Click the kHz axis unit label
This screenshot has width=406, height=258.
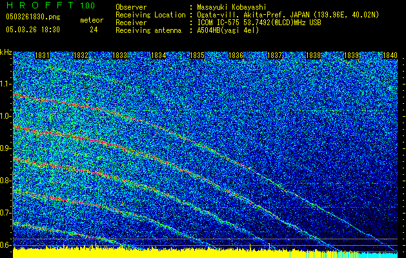click(x=6, y=52)
